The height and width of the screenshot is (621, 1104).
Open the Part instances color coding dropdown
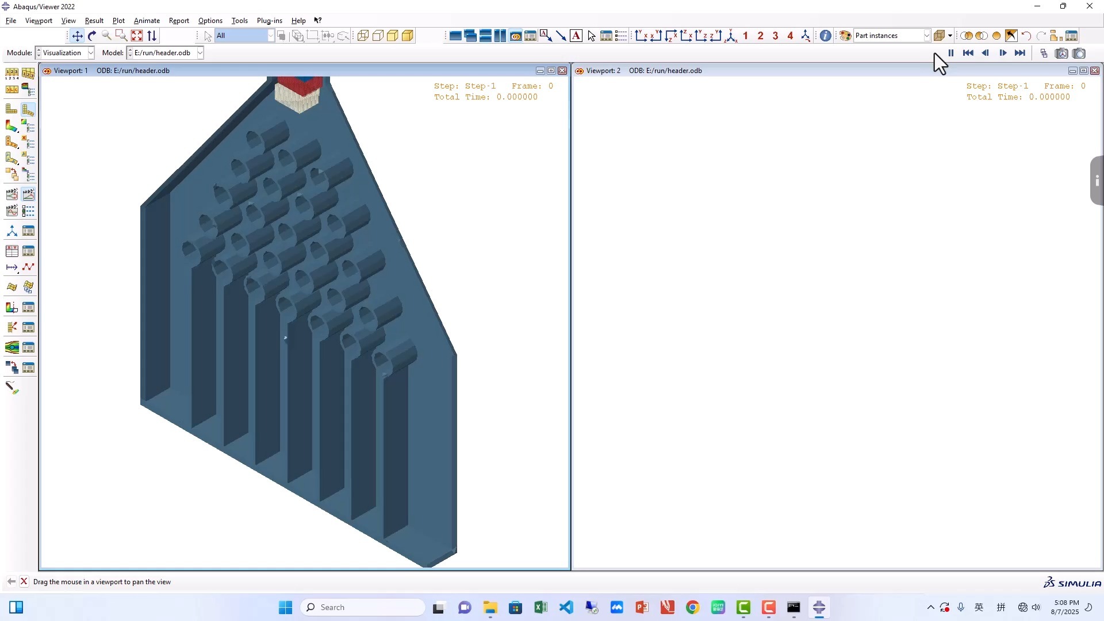click(x=926, y=35)
